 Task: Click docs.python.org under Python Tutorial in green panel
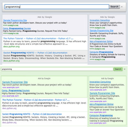click(9, 108)
